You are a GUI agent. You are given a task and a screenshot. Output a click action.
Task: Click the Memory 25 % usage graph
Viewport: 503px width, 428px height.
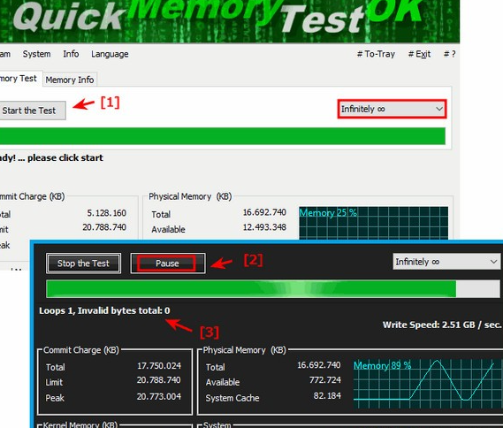(x=373, y=223)
